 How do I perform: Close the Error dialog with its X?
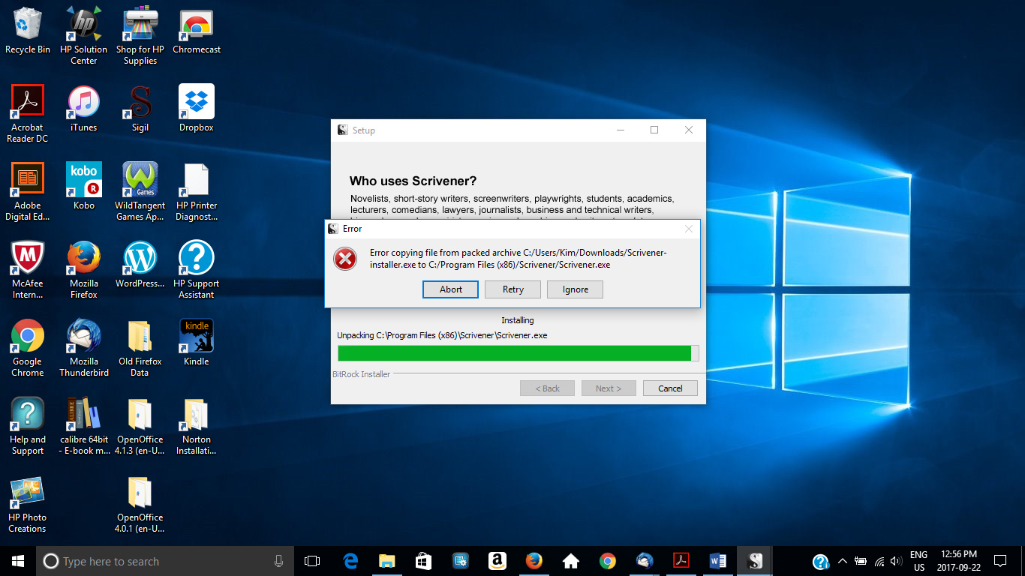pyautogui.click(x=689, y=229)
